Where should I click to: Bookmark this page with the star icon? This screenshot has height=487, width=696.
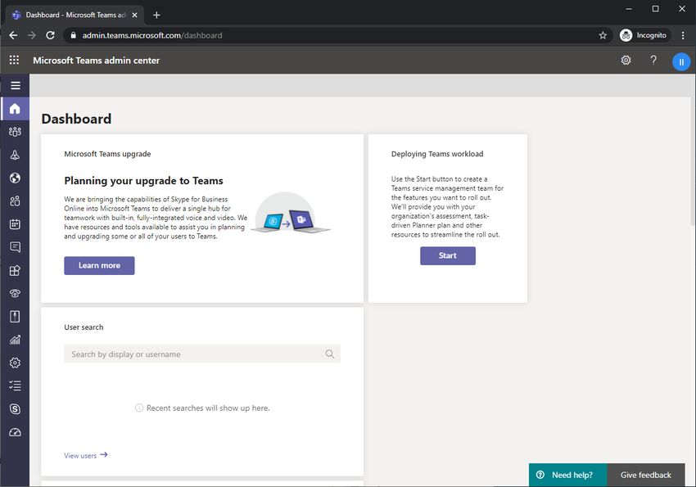click(603, 35)
